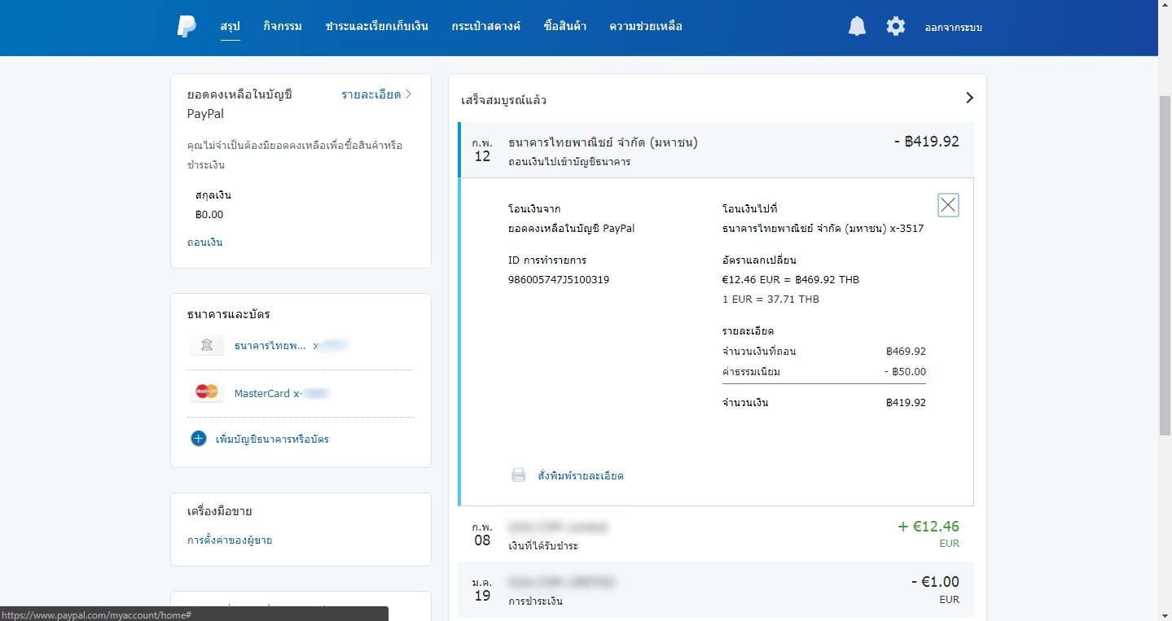
Task: Click the plus icon to add bank or card
Action: point(199,439)
